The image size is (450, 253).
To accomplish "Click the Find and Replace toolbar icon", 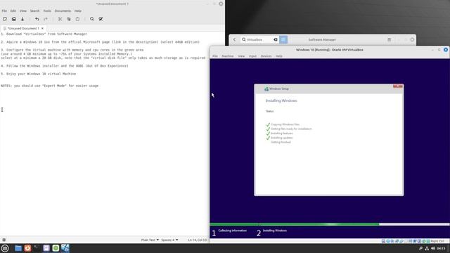I will tap(101, 19).
